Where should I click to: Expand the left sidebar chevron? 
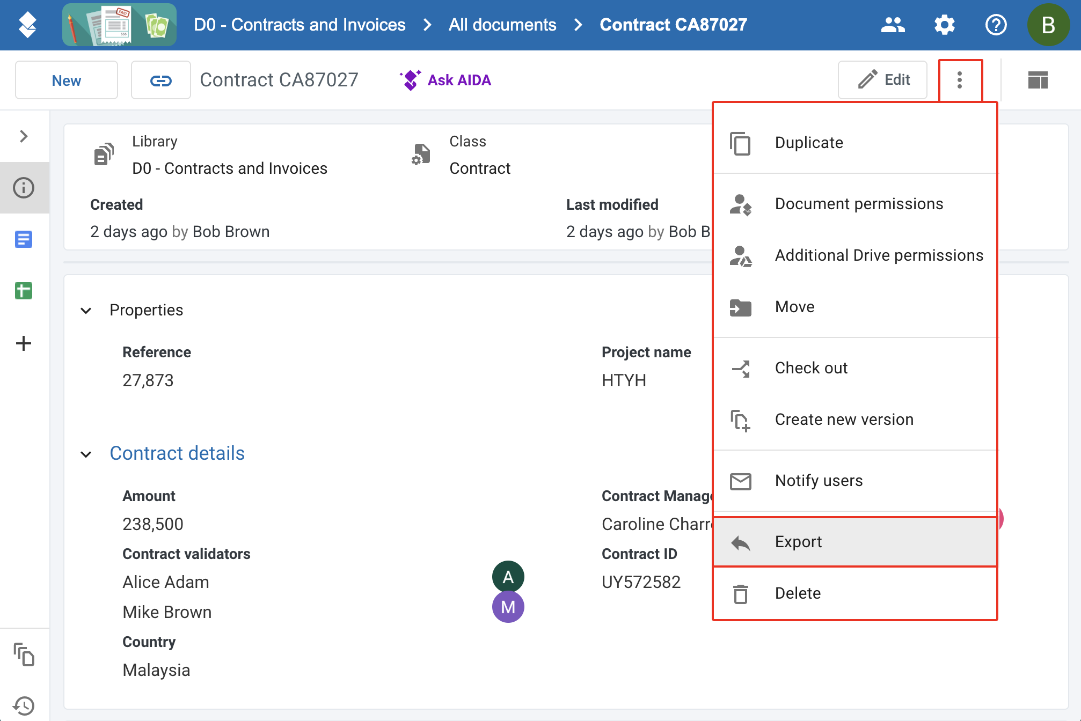click(24, 136)
